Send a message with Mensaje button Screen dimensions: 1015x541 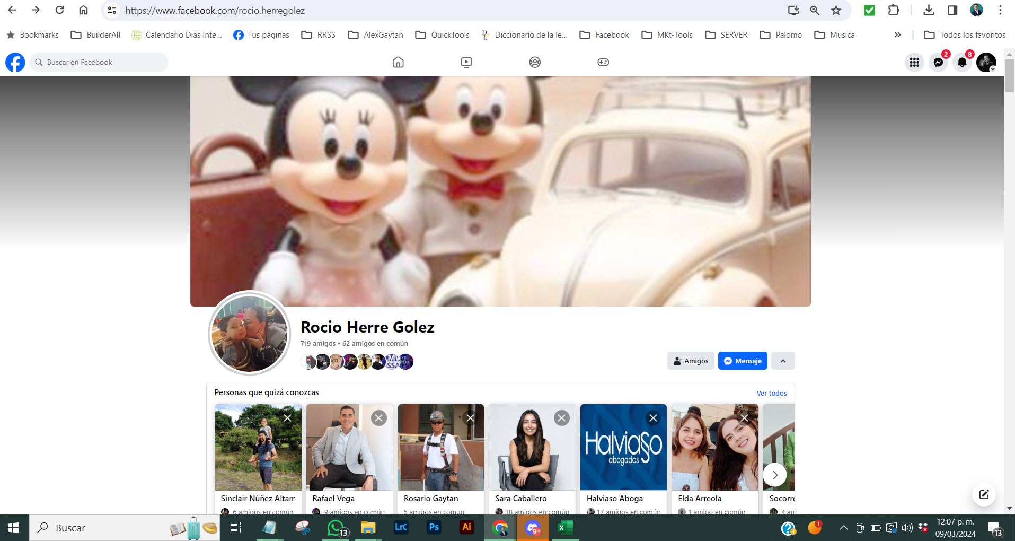tap(743, 361)
